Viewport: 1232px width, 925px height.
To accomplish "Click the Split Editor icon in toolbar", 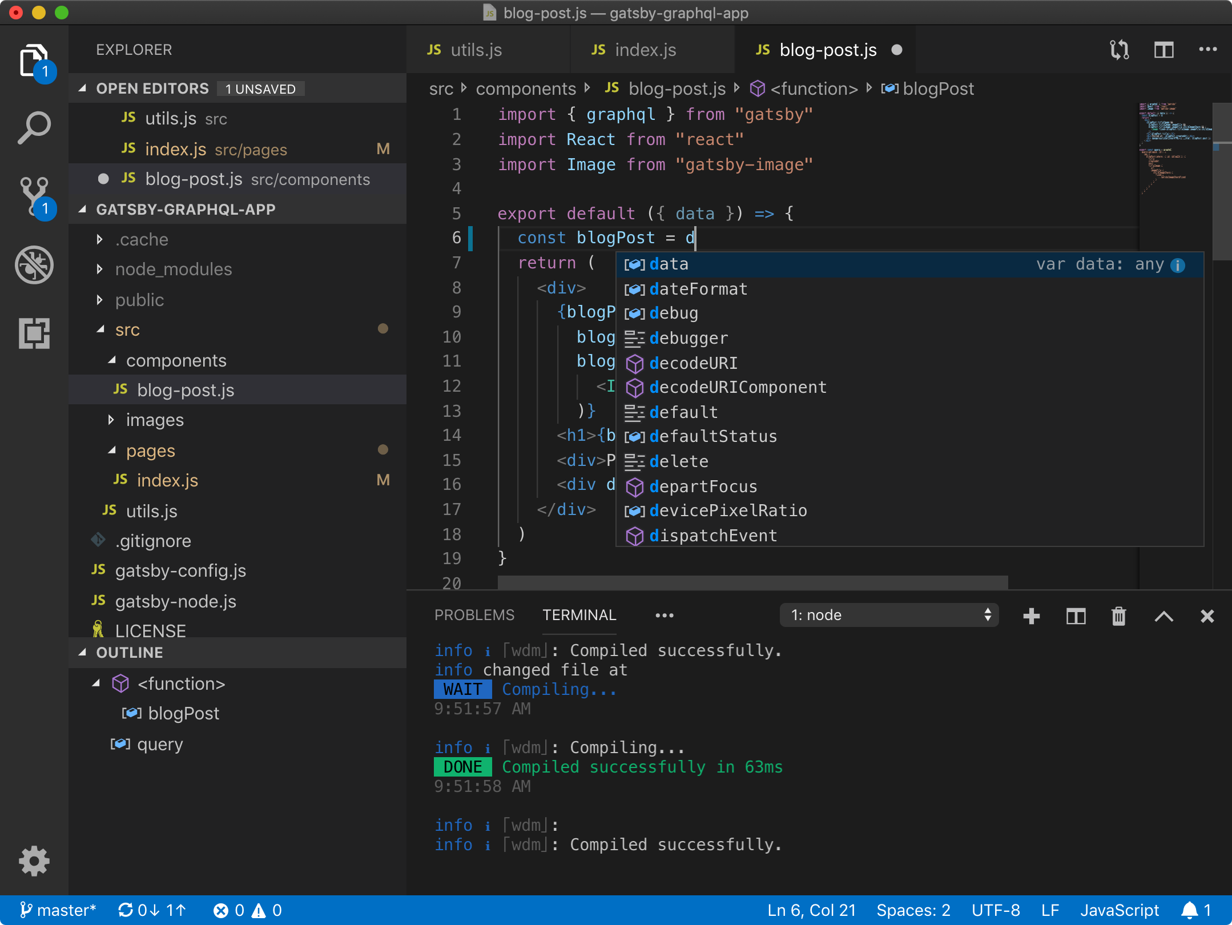I will pyautogui.click(x=1163, y=49).
